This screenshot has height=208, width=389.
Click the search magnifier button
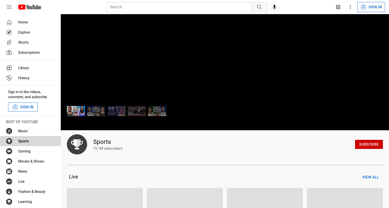tap(259, 7)
